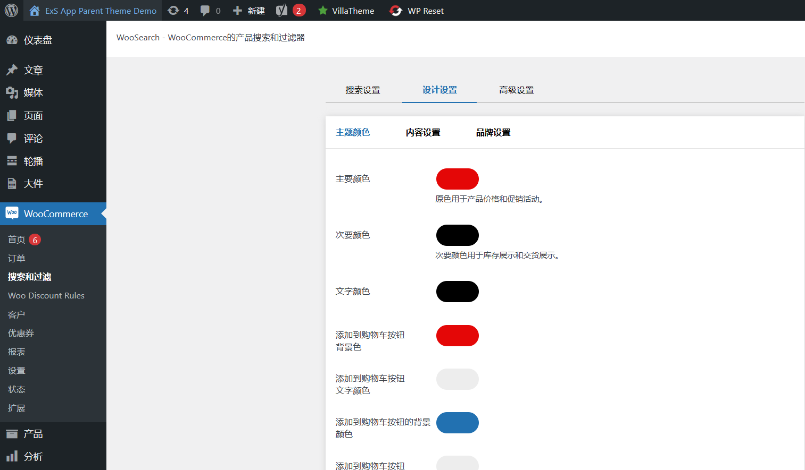Open the Yoast SEO icon in admin bar
Image resolution: width=805 pixels, height=470 pixels.
coord(282,10)
